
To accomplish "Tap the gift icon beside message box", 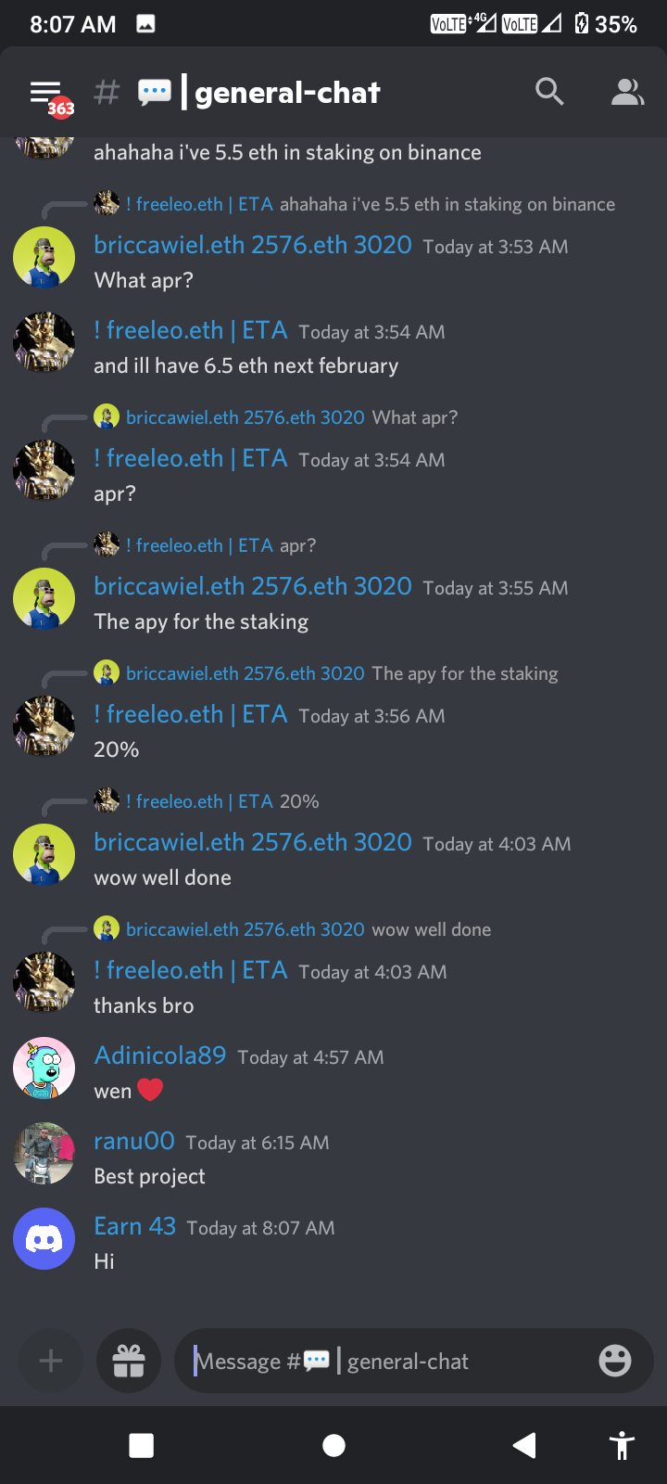I will tap(129, 1361).
